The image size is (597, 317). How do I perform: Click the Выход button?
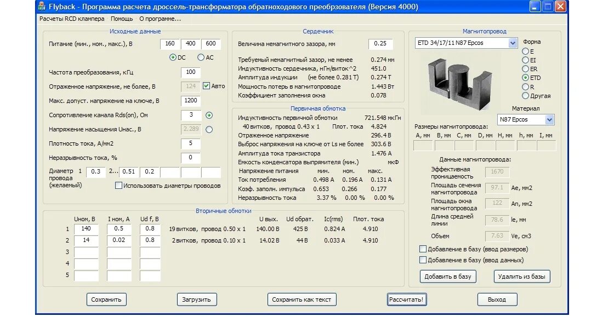click(497, 299)
